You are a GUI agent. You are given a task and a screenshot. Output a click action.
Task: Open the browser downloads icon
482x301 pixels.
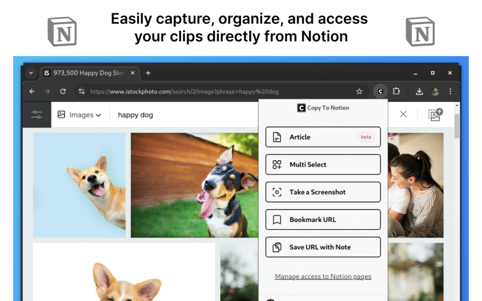(x=419, y=92)
